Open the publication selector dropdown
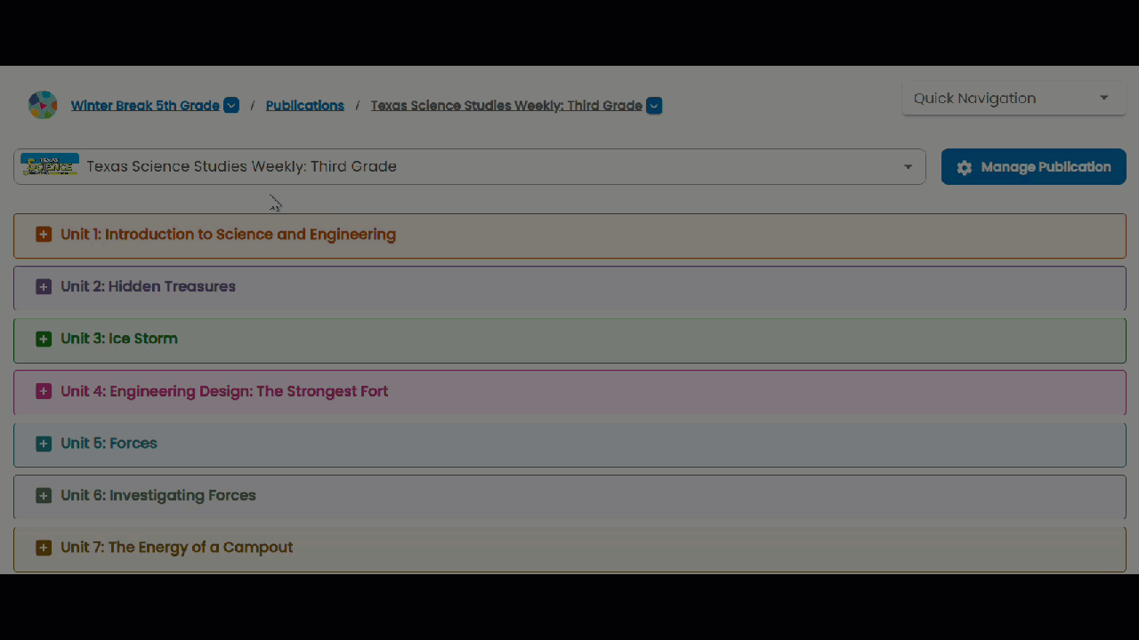This screenshot has height=640, width=1139. point(470,167)
